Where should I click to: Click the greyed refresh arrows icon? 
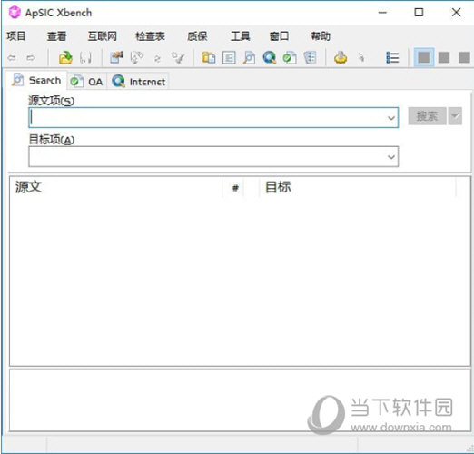click(x=157, y=58)
